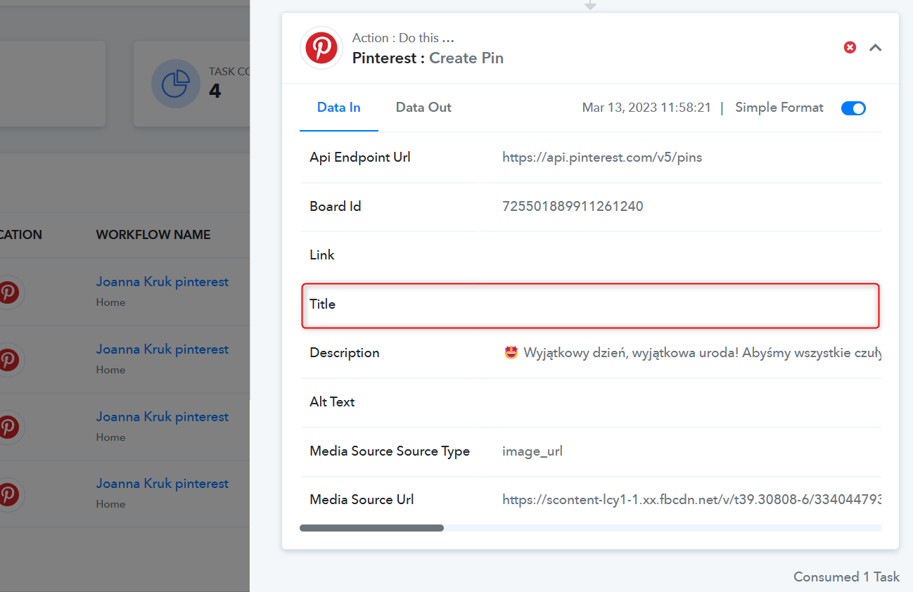Image resolution: width=913 pixels, height=592 pixels.
Task: Click the Description text starting with Wyjątkowy
Action: pyautogui.click(x=692, y=353)
